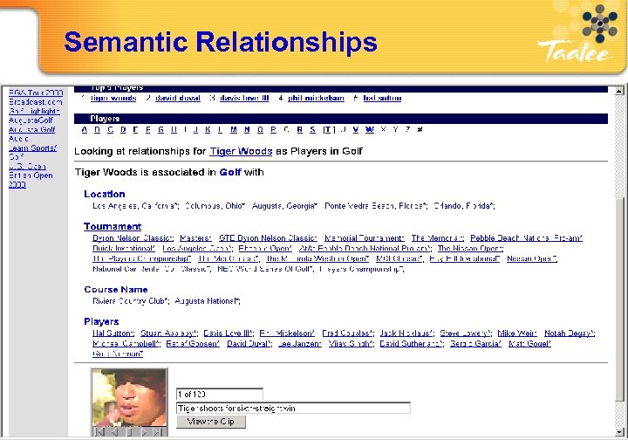Open Notah Begay player link
628x440 pixels.
click(x=570, y=333)
